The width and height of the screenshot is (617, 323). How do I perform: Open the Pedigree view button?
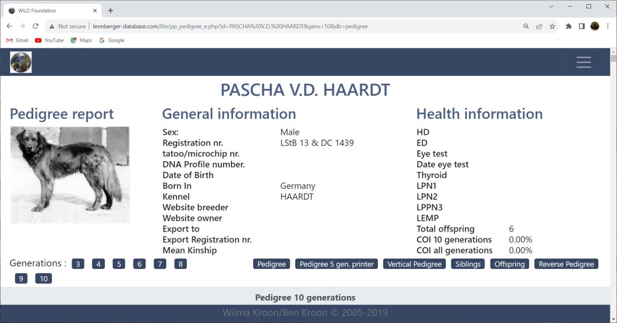click(272, 264)
